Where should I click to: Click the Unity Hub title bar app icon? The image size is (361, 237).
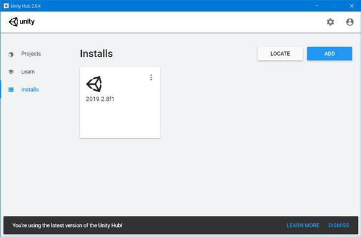(x=6, y=6)
